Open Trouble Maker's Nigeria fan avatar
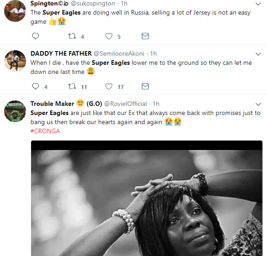 click(x=15, y=111)
